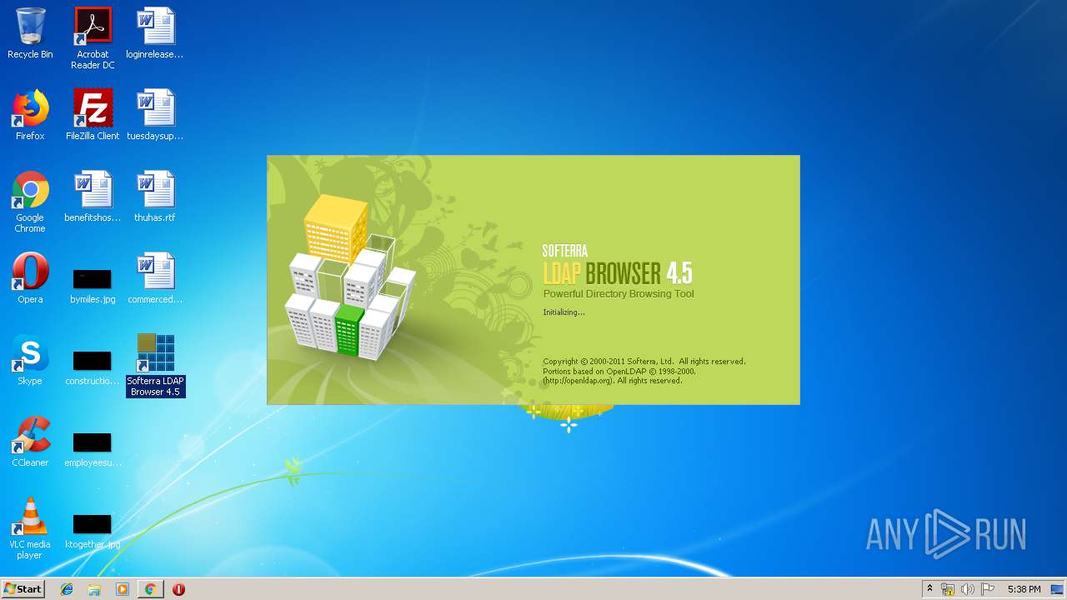The width and height of the screenshot is (1067, 600).
Task: Select the bymiles.jpg image file
Action: pos(93,286)
